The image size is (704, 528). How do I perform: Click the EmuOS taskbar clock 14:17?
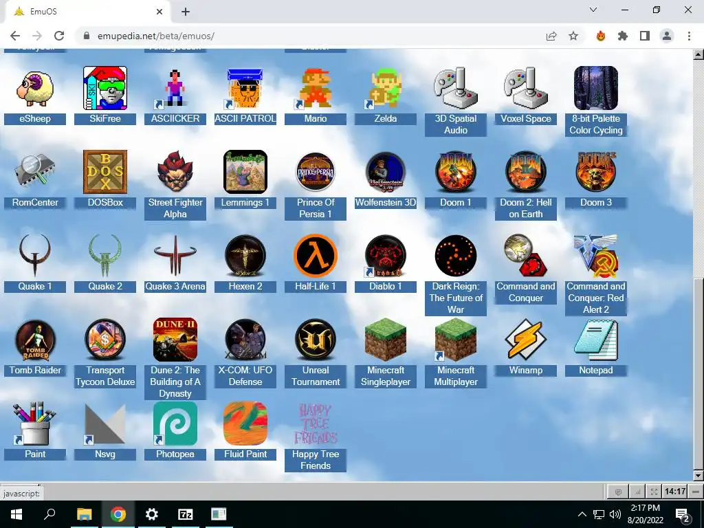[x=675, y=492]
